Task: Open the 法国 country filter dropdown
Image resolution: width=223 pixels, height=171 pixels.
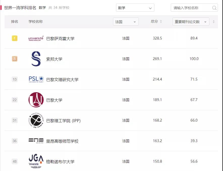Action: coord(126,22)
